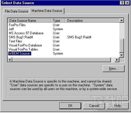131x113 pixels.
Task: Click the list's scroll up arrow
Action: coord(122,20)
